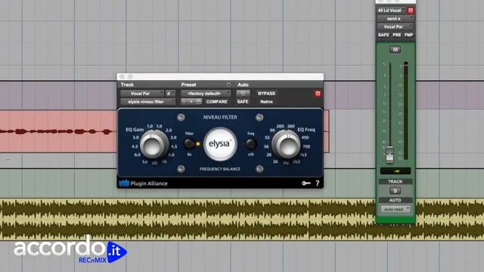Screen dimensions: 484x272
Task: Click the 'Plugin Alliance' text
Action: click(x=149, y=184)
